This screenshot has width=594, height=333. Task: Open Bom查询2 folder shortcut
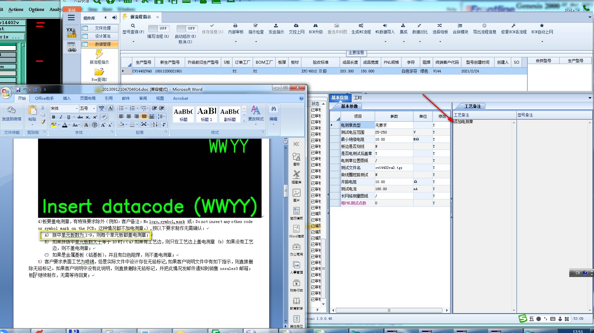tap(99, 75)
